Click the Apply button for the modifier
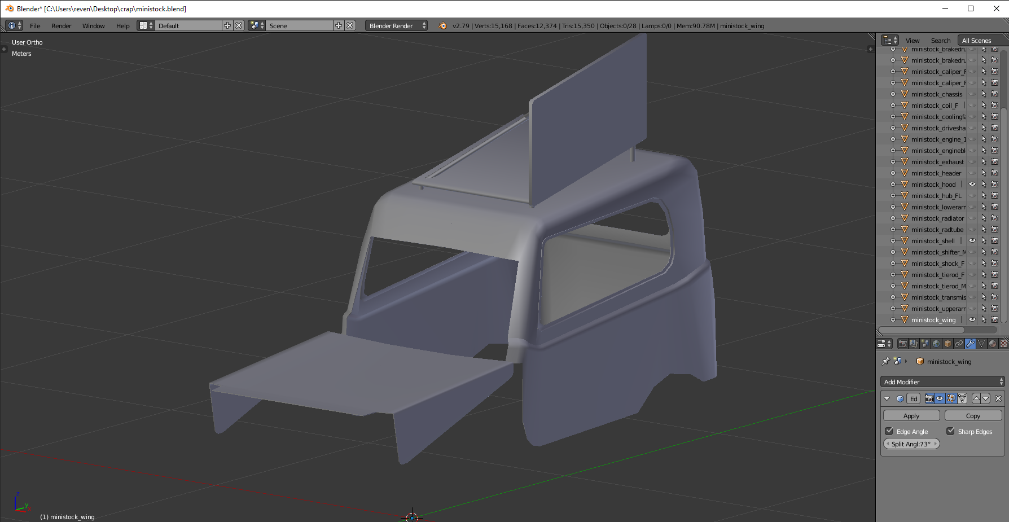Viewport: 1009px width, 522px height. coord(911,416)
